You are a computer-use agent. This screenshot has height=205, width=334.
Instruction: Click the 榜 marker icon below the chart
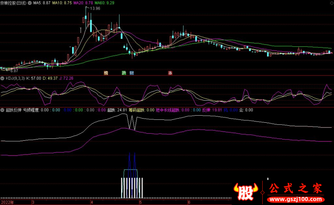[x=106, y=73]
